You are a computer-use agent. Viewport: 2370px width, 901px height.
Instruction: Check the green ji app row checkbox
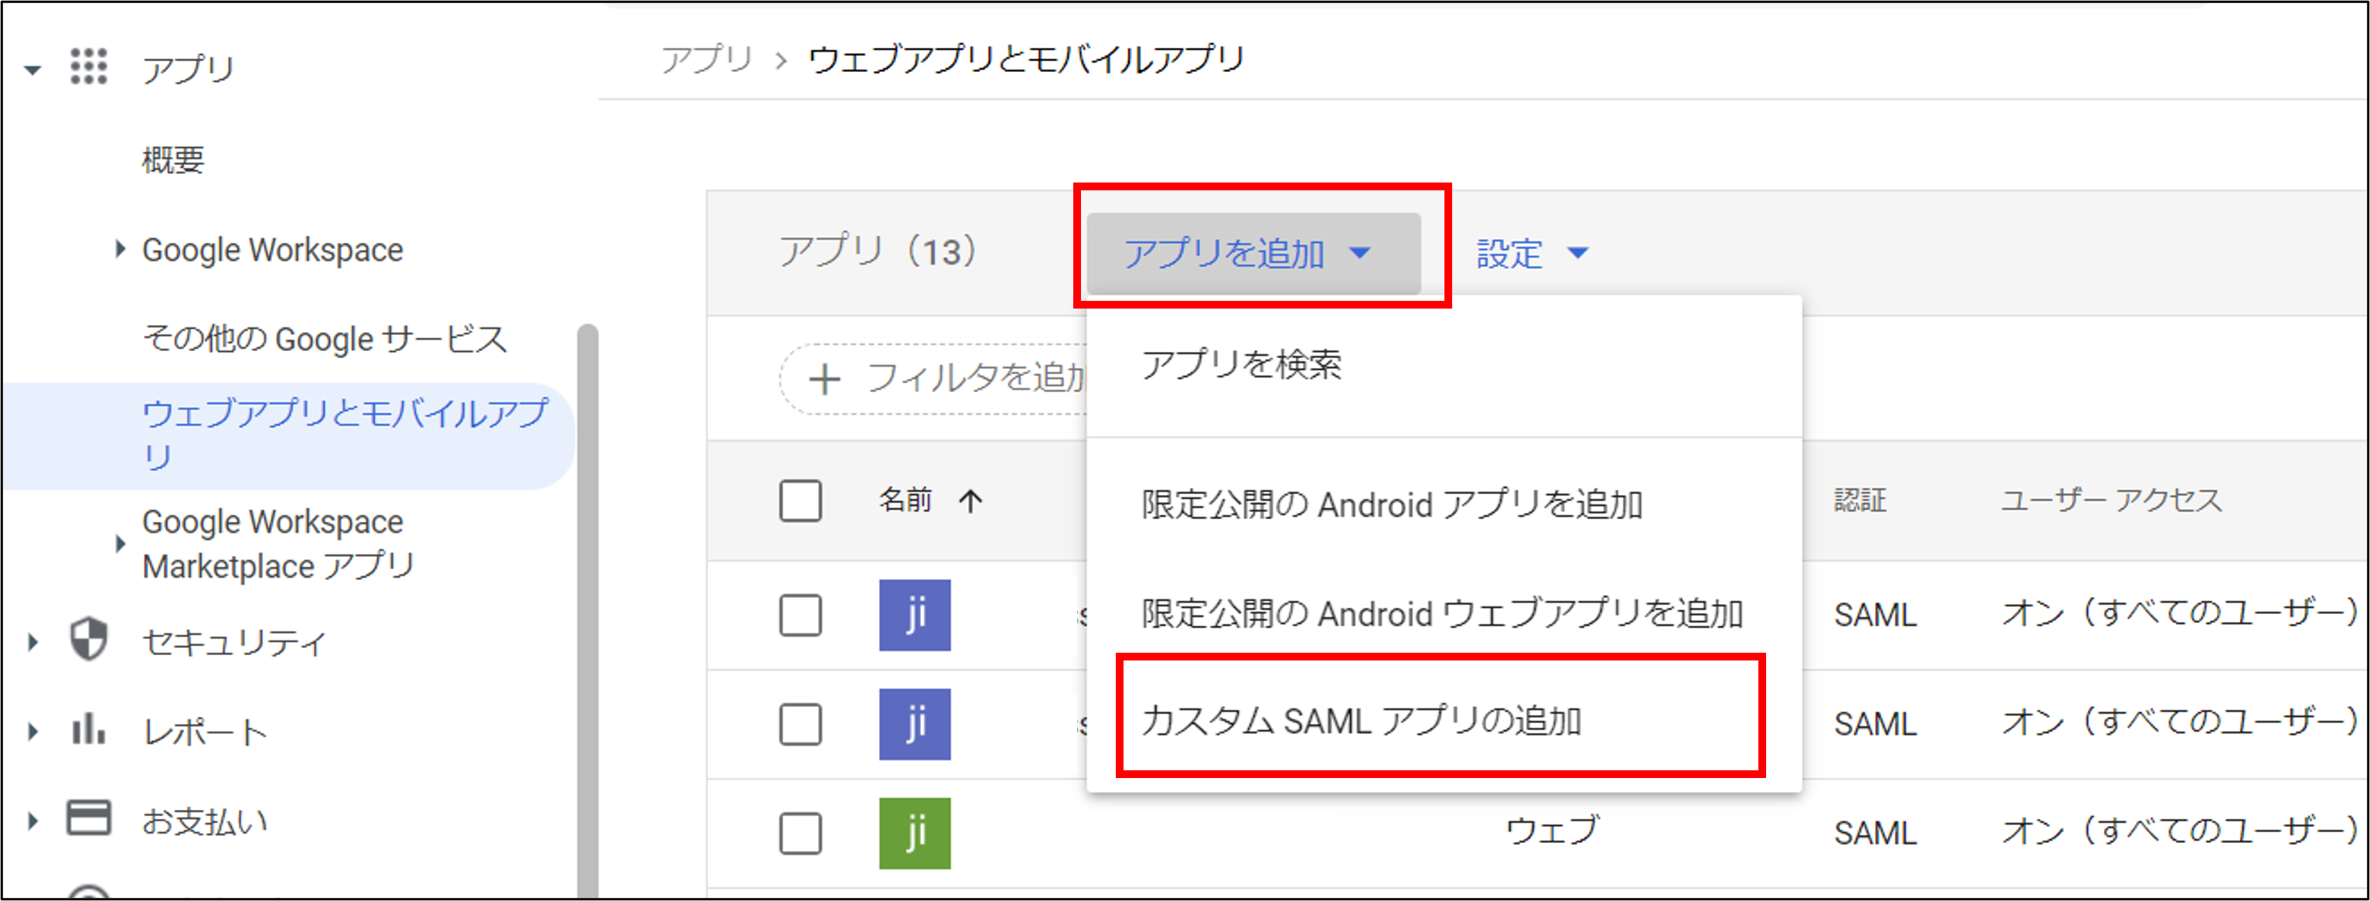pyautogui.click(x=800, y=833)
